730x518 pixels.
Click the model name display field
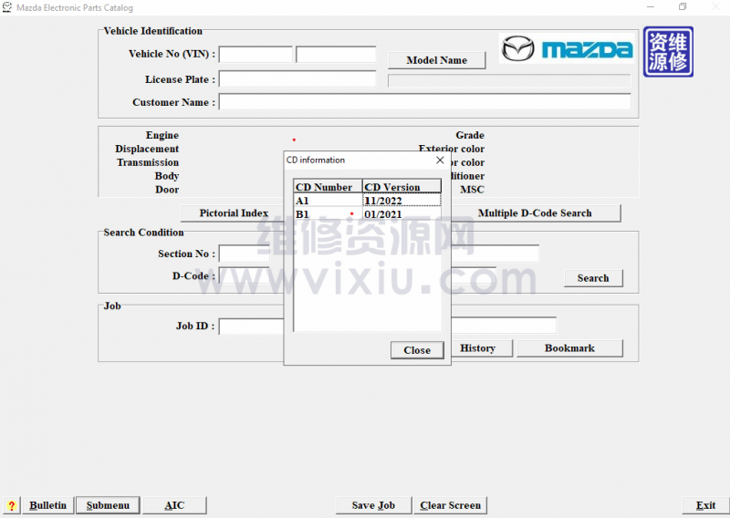click(x=509, y=80)
